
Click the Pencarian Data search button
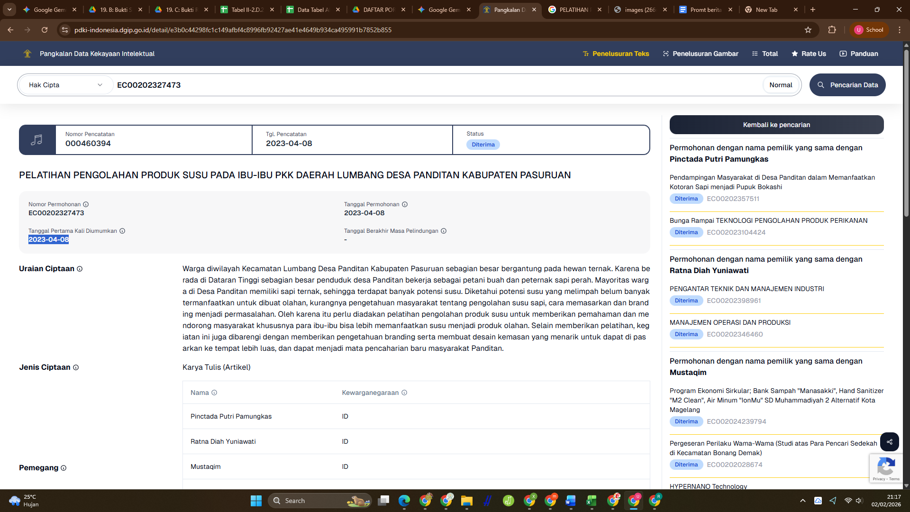click(x=847, y=85)
